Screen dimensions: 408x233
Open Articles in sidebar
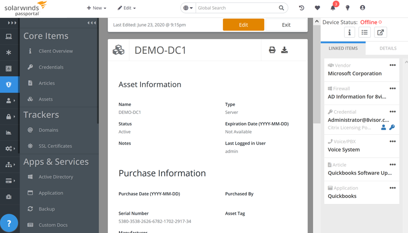click(47, 83)
